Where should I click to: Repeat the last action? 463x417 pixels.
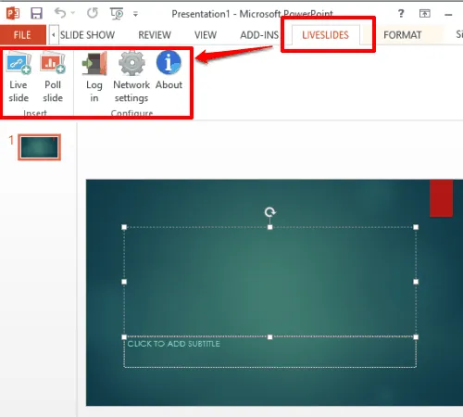pyautogui.click(x=92, y=13)
